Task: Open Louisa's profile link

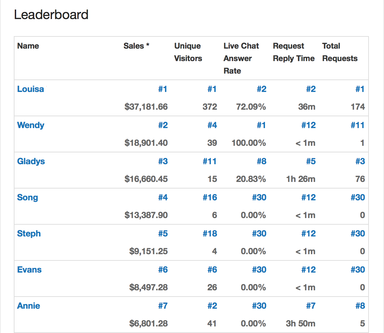Action: [30, 89]
